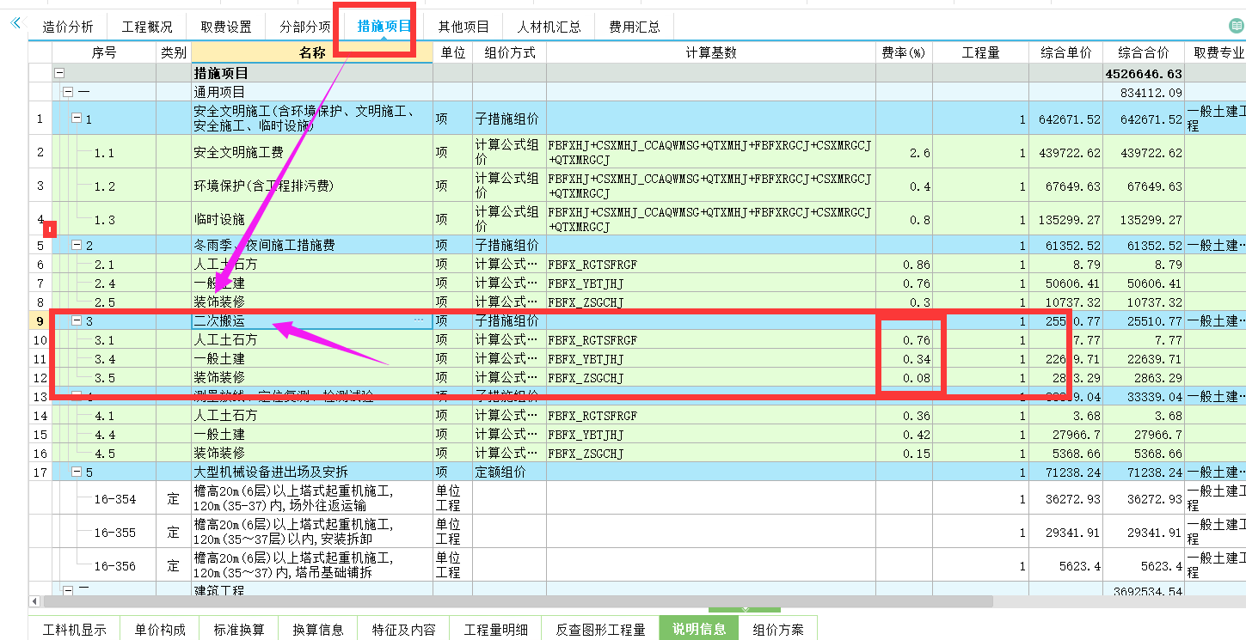
Task: Click the 0.4 rate cell of 环境保护
Action: click(x=905, y=186)
